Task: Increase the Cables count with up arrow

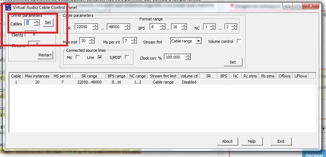Action: click(37, 21)
